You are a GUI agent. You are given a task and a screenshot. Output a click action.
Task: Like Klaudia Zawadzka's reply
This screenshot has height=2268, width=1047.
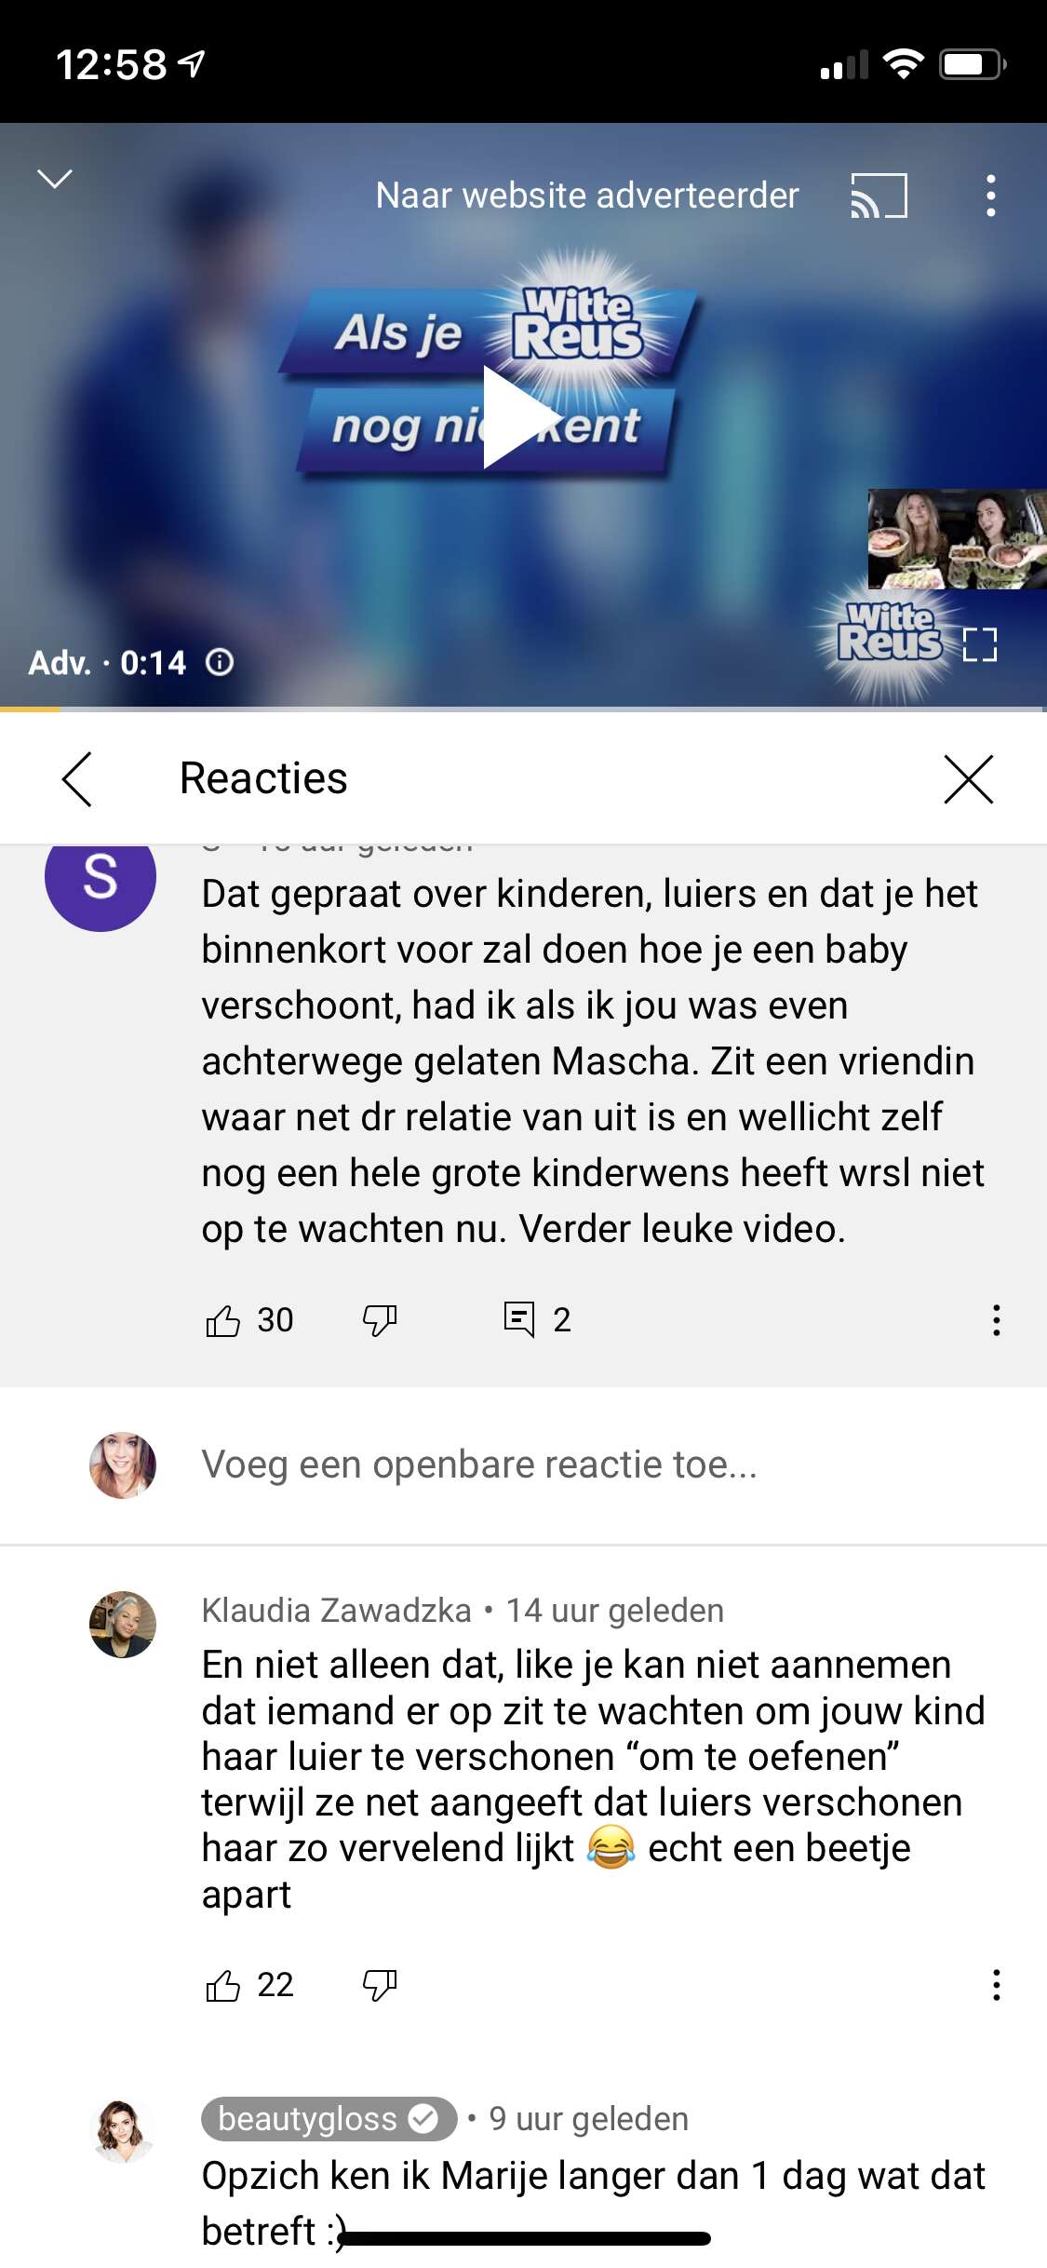point(223,1985)
